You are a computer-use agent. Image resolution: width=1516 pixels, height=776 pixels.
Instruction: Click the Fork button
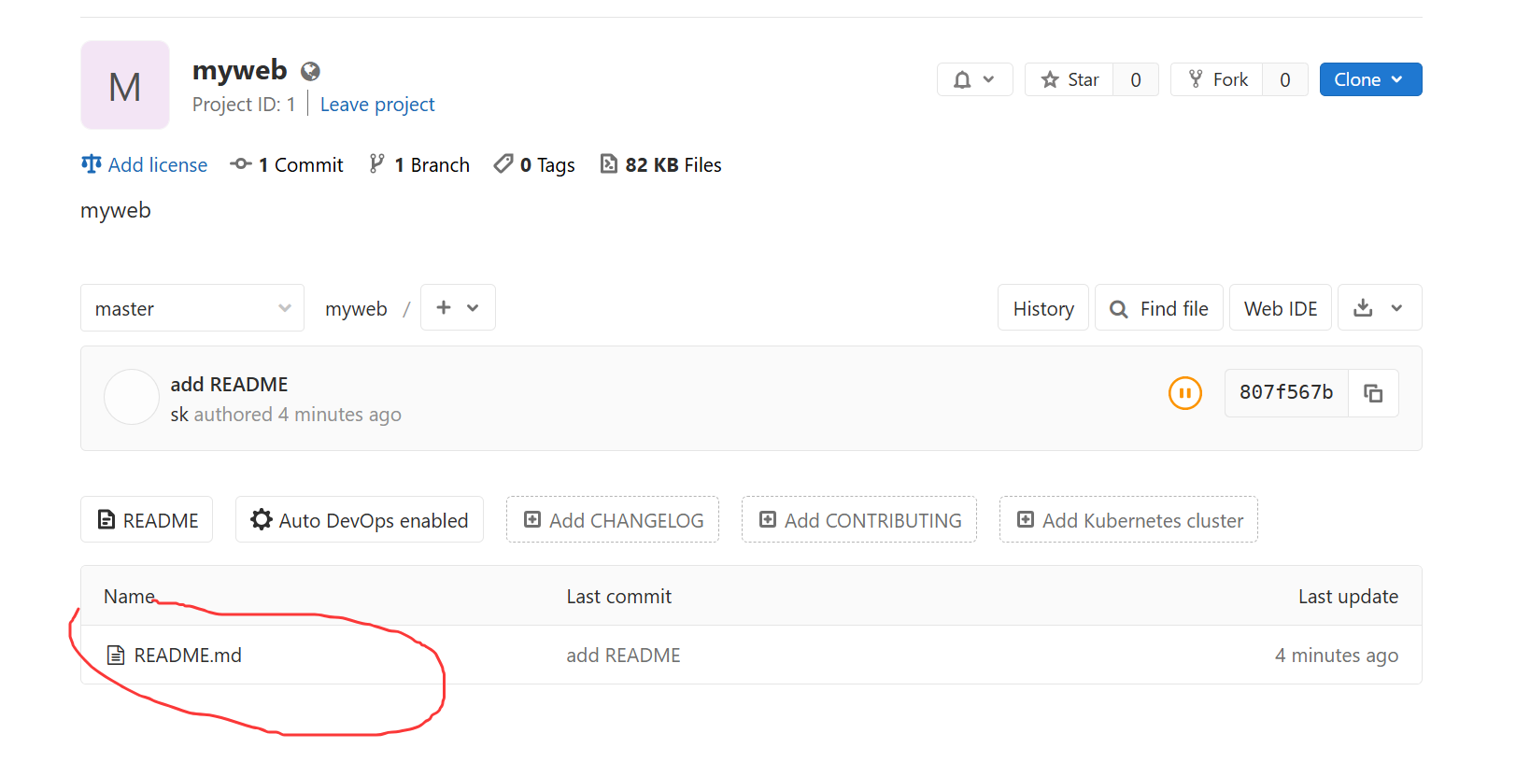tap(1217, 79)
